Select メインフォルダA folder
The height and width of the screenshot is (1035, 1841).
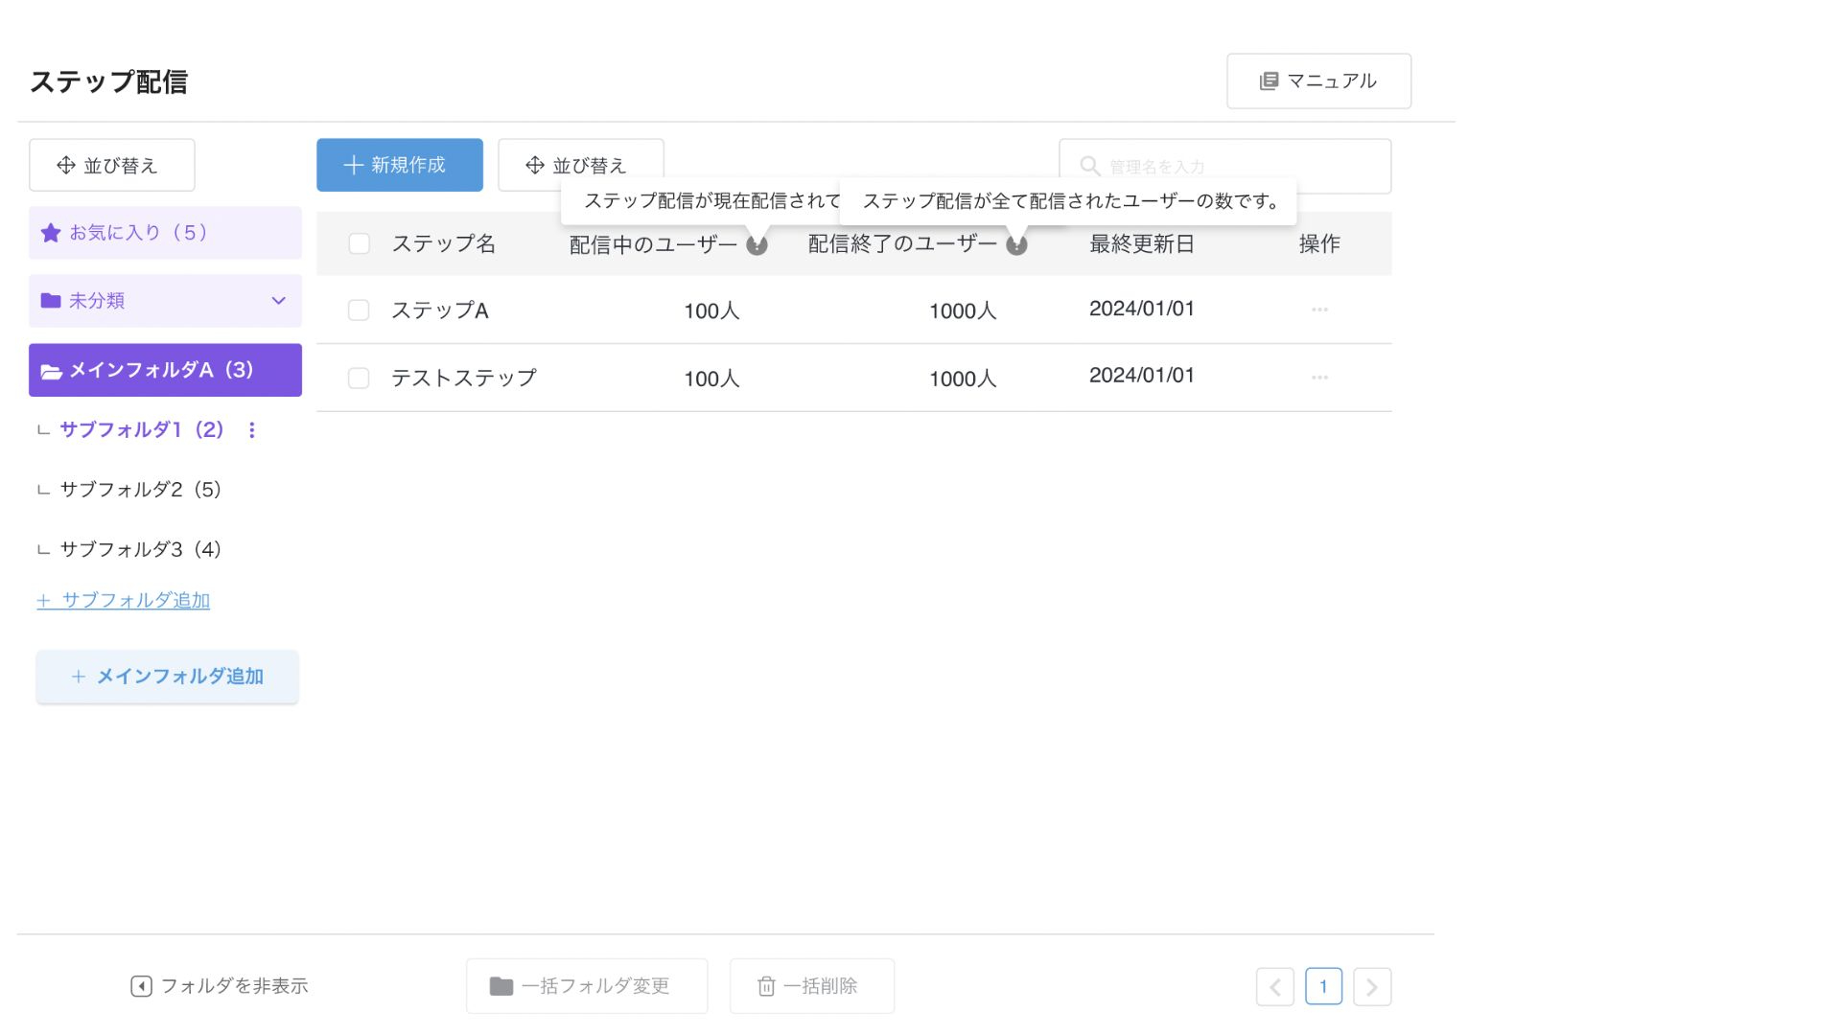[165, 370]
